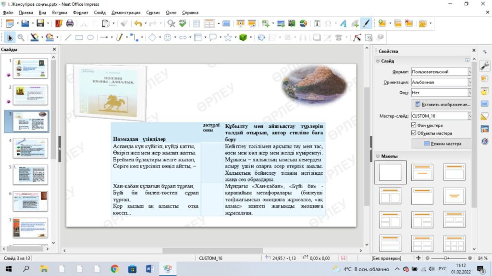Open the Вставка menu
The height and width of the screenshot is (276, 492).
coord(60,12)
